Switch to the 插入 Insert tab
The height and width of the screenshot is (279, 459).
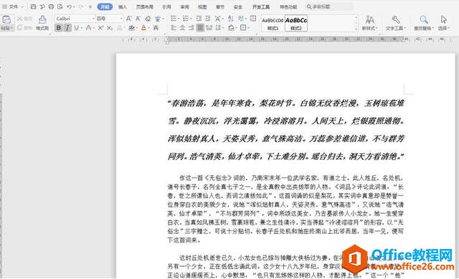point(123,6)
